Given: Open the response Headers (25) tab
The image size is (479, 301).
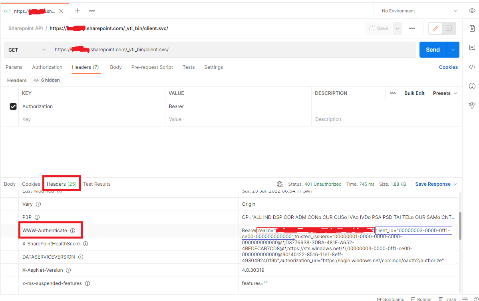Looking at the screenshot, I should point(62,184).
